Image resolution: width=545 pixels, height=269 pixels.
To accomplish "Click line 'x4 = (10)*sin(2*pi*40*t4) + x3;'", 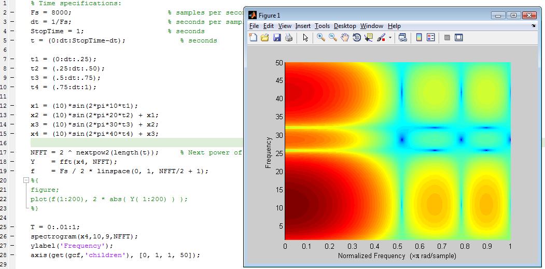I will tap(94, 134).
